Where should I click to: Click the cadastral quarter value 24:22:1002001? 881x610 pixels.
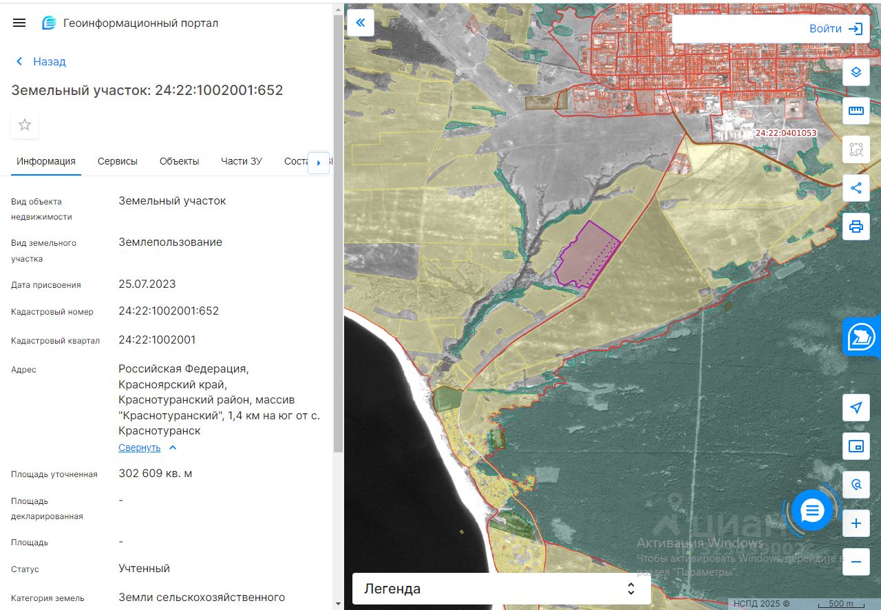(157, 339)
